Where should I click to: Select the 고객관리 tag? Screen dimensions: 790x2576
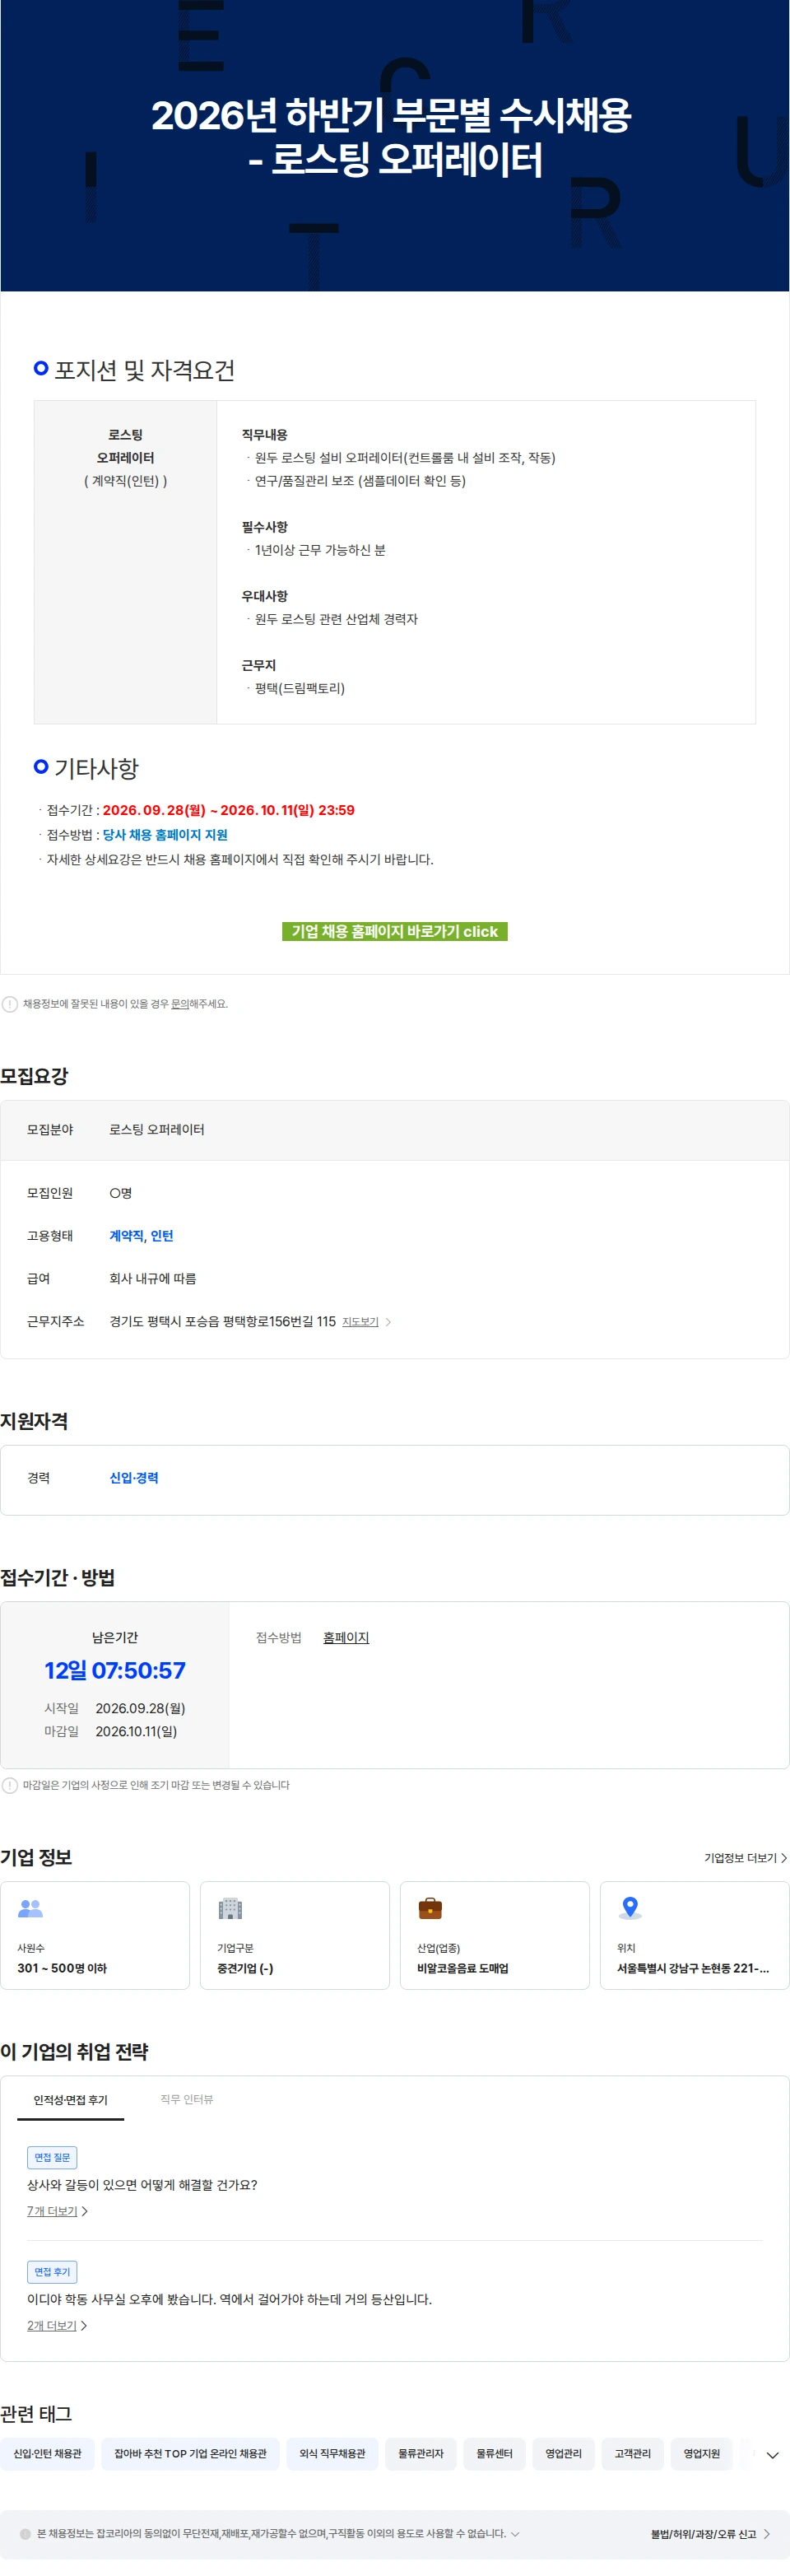(632, 2454)
